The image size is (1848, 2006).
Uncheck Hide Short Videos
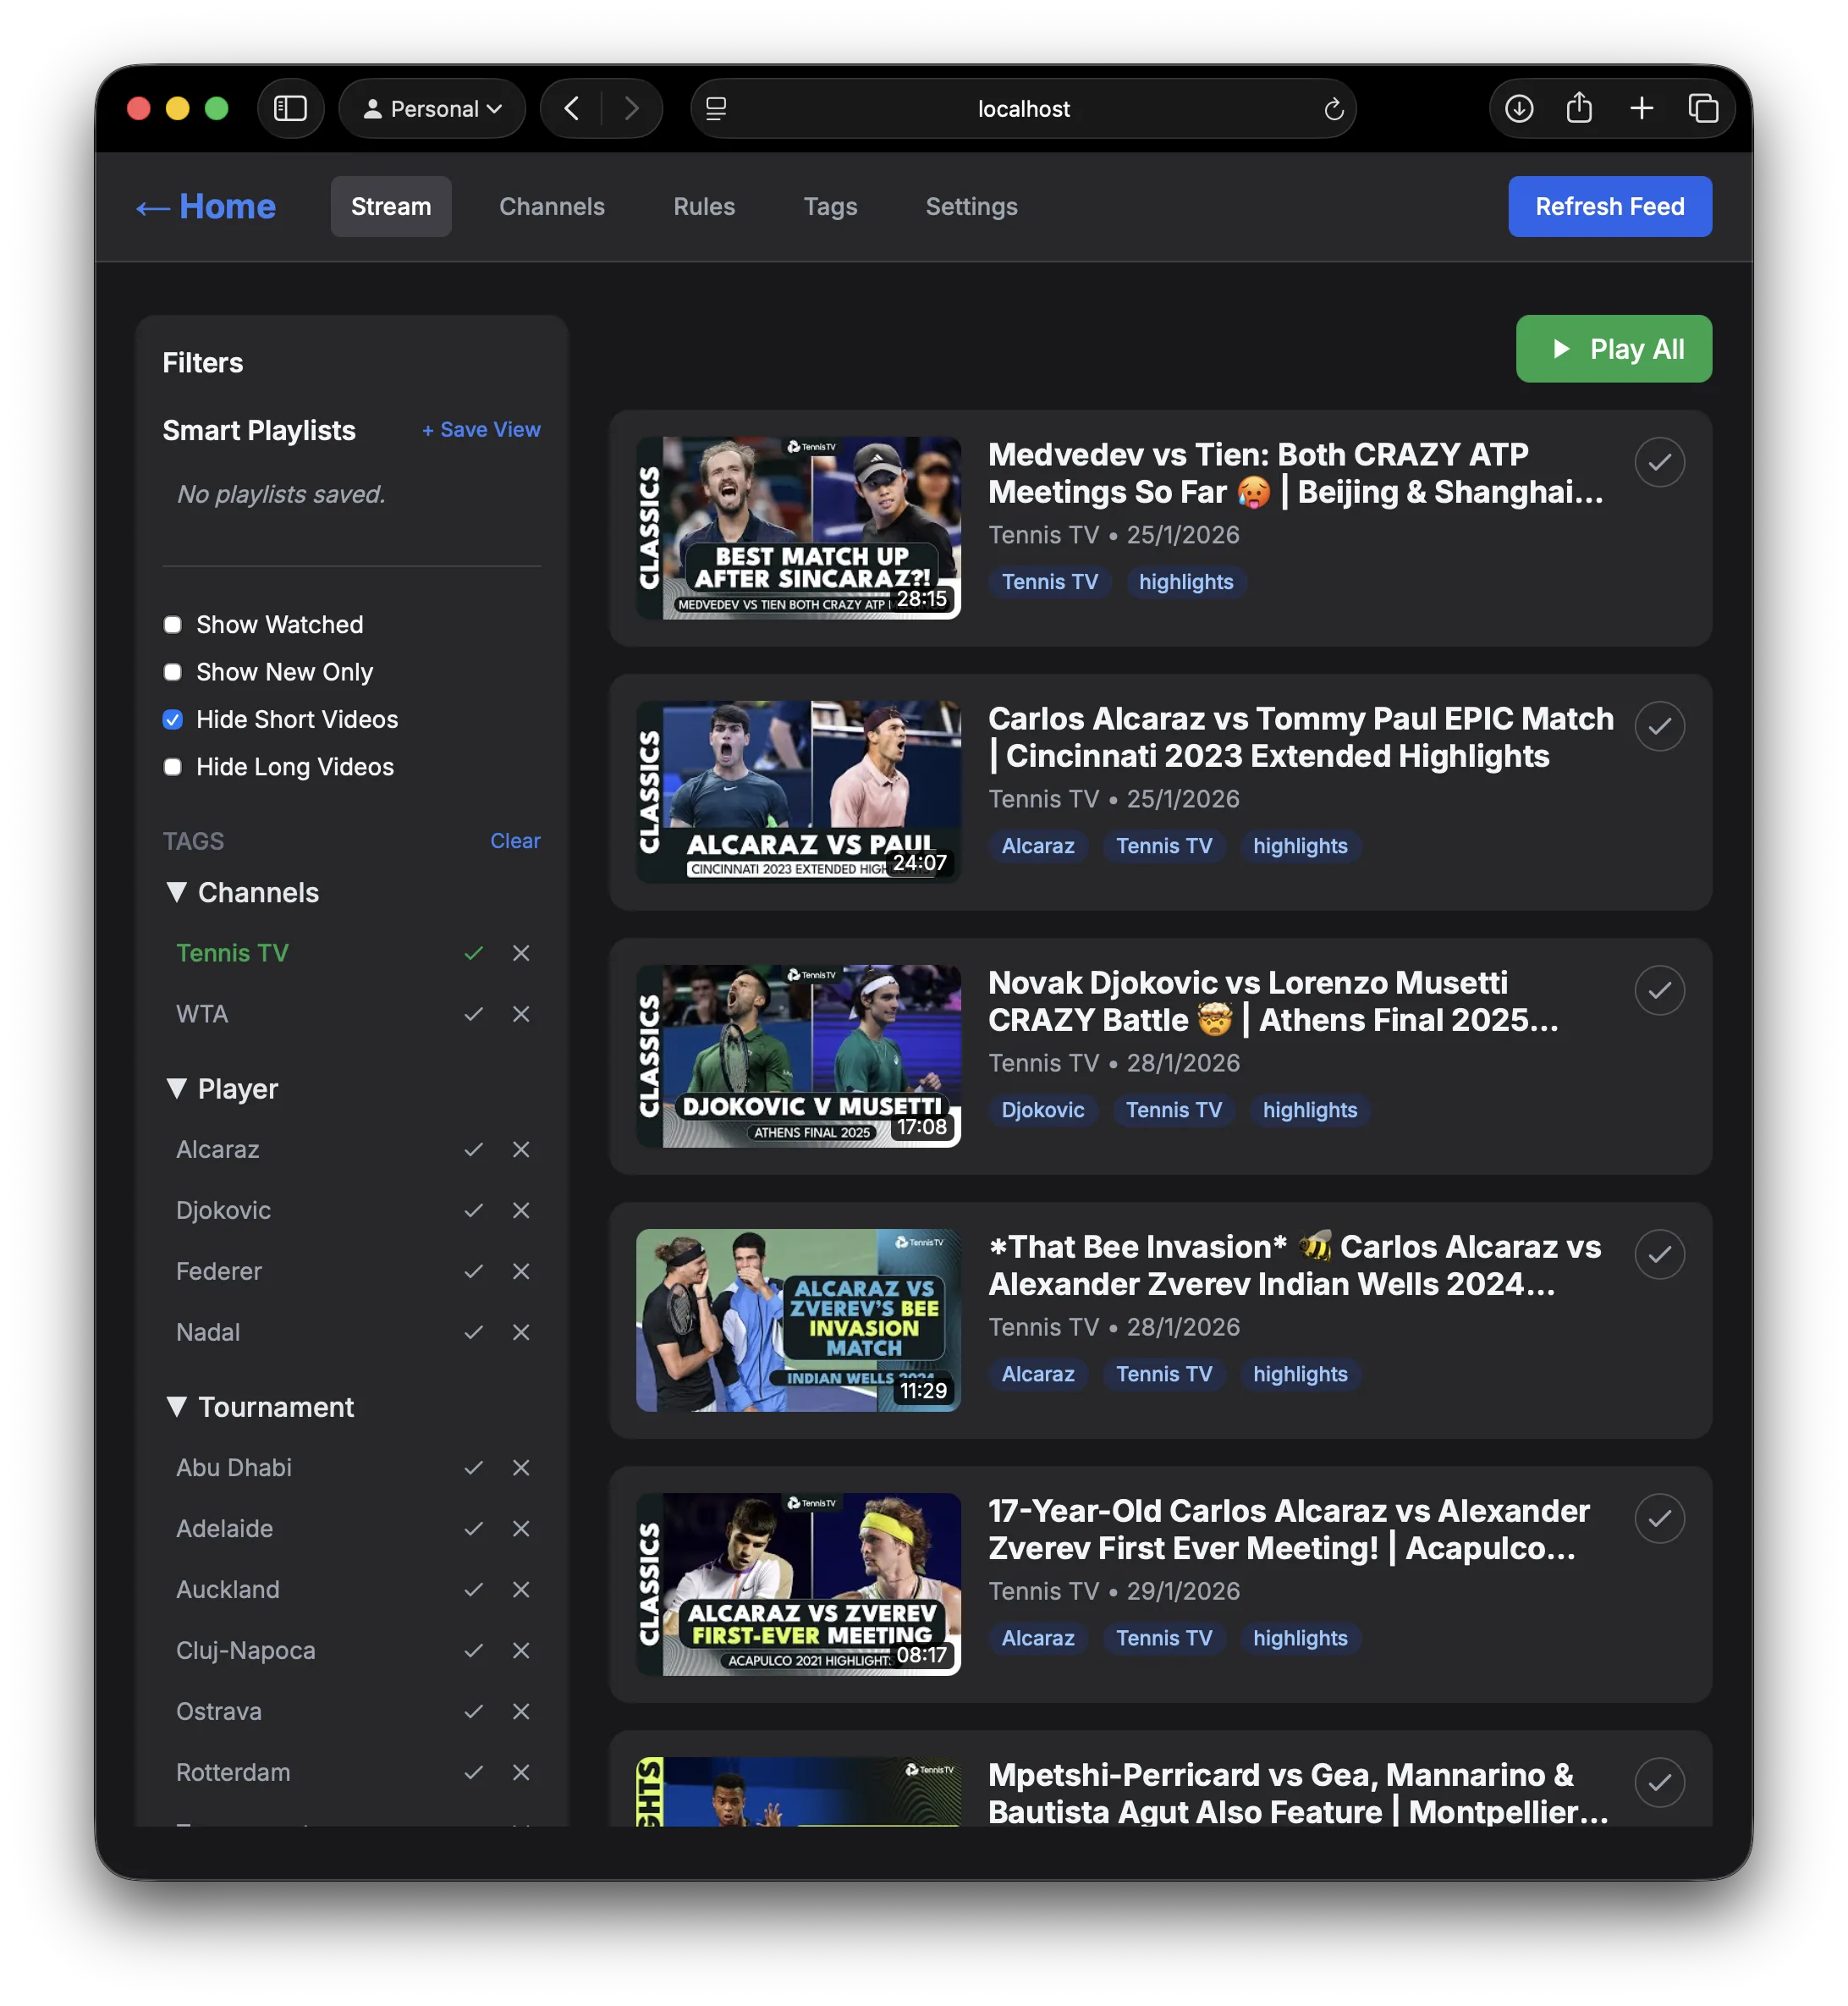(172, 720)
